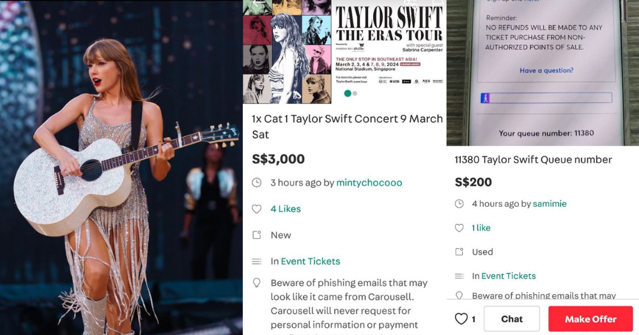The height and width of the screenshot is (335, 639).
Task: Click the condition icon beside New
Action: tap(256, 235)
